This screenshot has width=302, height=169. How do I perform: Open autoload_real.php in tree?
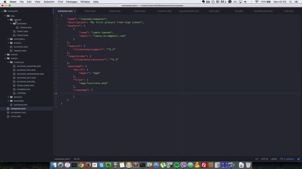(26, 81)
